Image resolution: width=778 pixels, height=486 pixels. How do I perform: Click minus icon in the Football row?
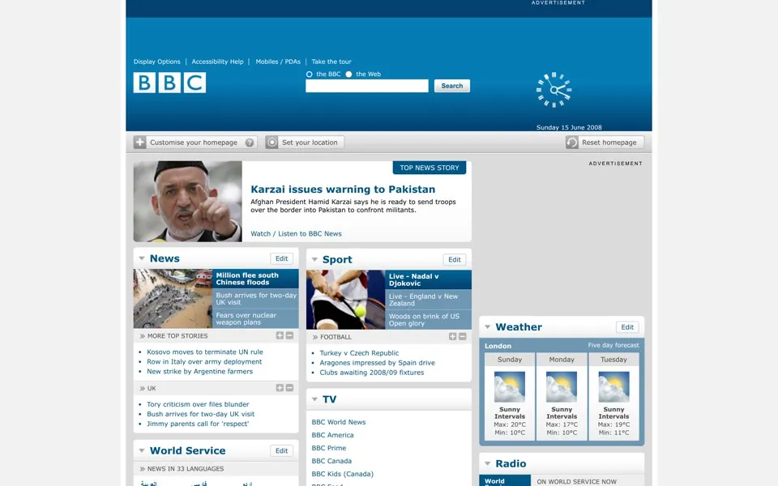click(x=463, y=337)
